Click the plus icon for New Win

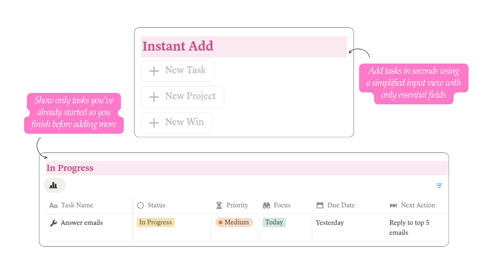coord(154,123)
